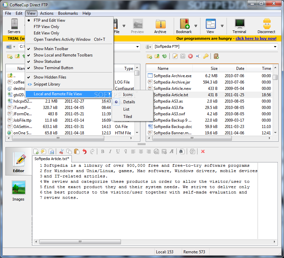Screen dimensions: 284x258
Task: Add remote folder bookmark with brown book icon
Action: [216, 56]
